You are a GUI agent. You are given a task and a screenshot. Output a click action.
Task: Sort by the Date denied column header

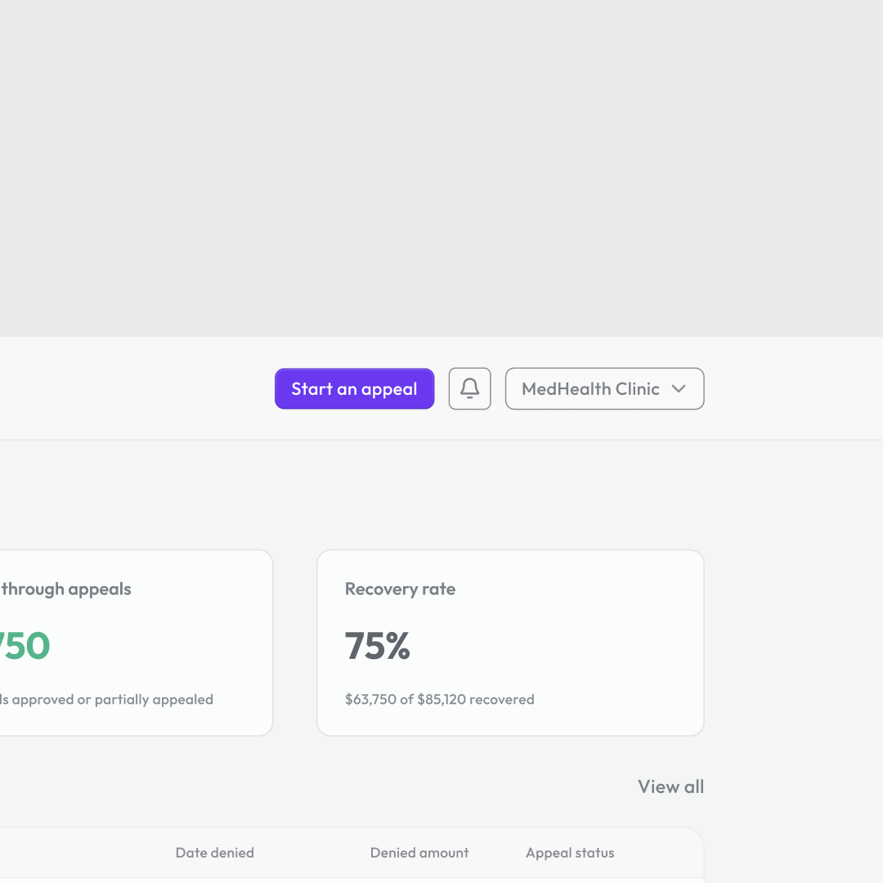point(214,853)
